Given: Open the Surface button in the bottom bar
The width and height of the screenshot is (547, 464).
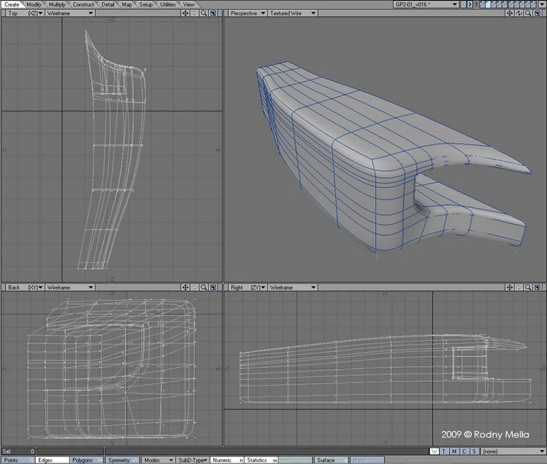Looking at the screenshot, I should (330, 460).
